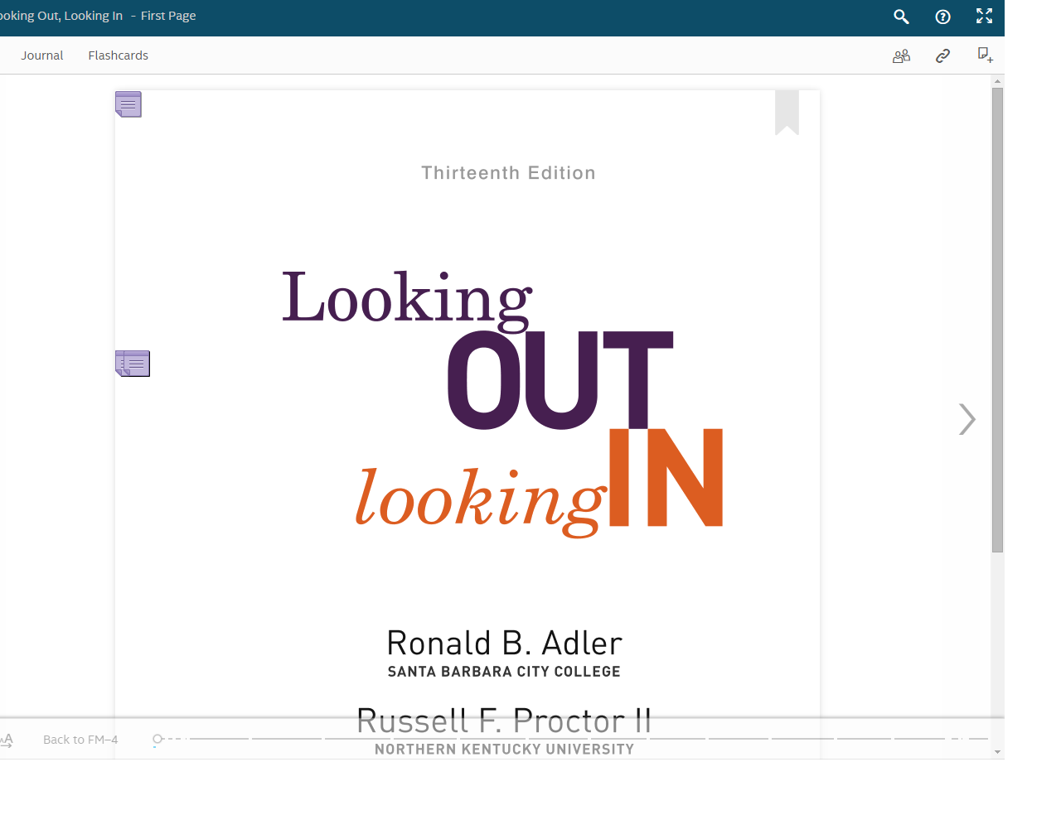Bookmark this page with ribbon icon
Image resolution: width=1061 pixels, height=815 pixels.
[787, 113]
